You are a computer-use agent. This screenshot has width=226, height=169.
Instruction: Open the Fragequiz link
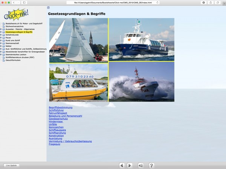click(x=55, y=144)
